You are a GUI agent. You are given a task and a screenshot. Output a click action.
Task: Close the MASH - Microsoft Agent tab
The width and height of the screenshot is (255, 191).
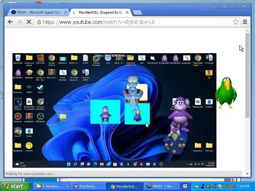click(66, 12)
